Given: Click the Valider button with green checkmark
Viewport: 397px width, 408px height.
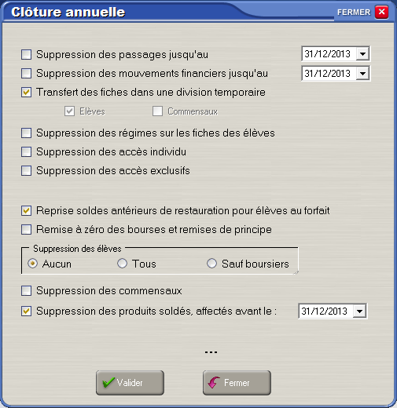Looking at the screenshot, I should tap(130, 383).
